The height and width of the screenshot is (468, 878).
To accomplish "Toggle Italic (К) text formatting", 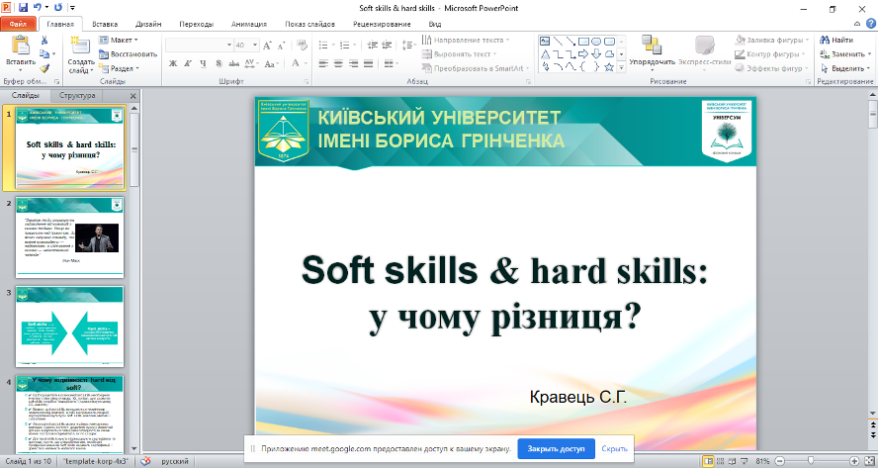I will (x=188, y=64).
